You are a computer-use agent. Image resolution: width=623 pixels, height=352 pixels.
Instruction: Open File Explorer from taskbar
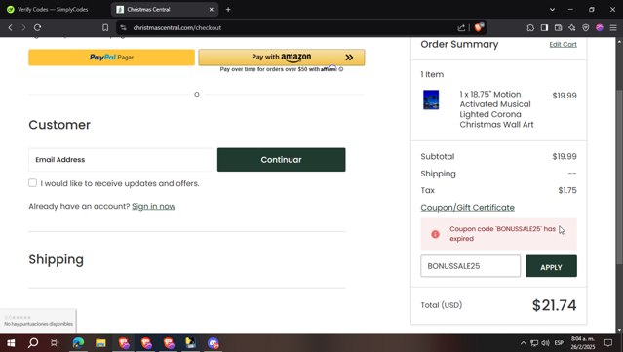coord(100,342)
